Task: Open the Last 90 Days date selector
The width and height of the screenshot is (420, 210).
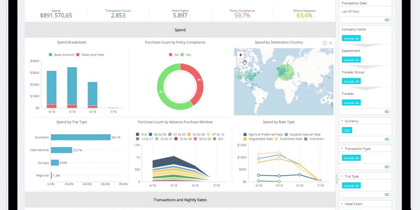Action: [x=365, y=11]
